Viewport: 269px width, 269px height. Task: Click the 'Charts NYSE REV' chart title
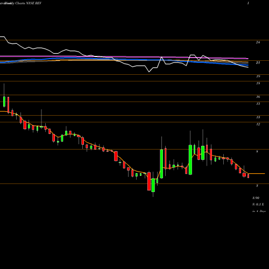tap(29, 3)
